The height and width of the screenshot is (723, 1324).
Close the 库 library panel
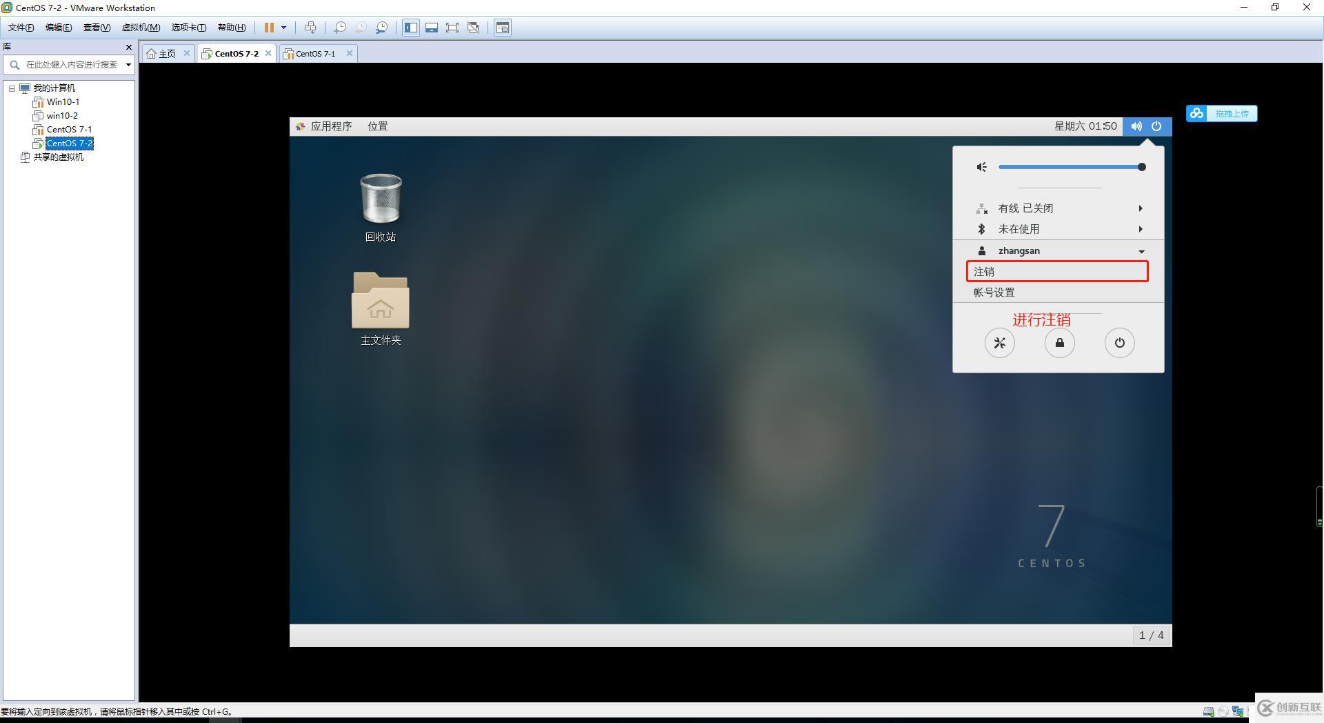click(128, 47)
